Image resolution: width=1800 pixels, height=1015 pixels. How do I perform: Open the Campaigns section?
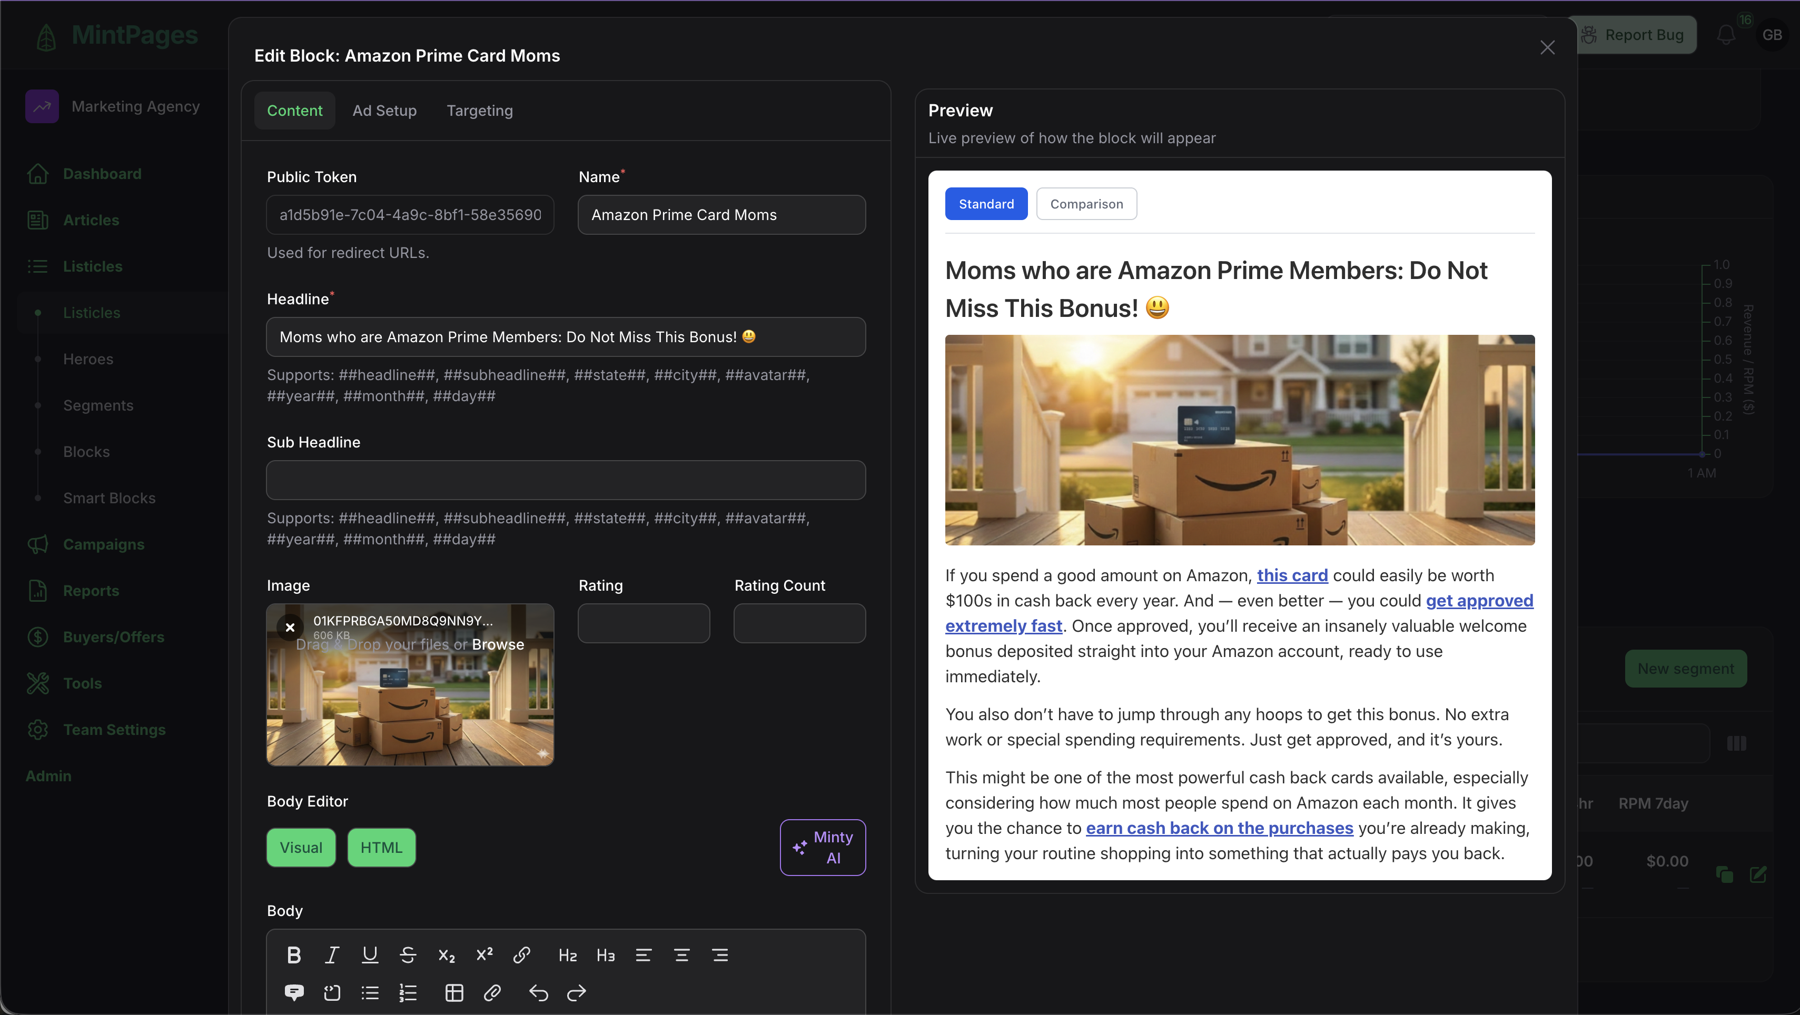tap(103, 544)
